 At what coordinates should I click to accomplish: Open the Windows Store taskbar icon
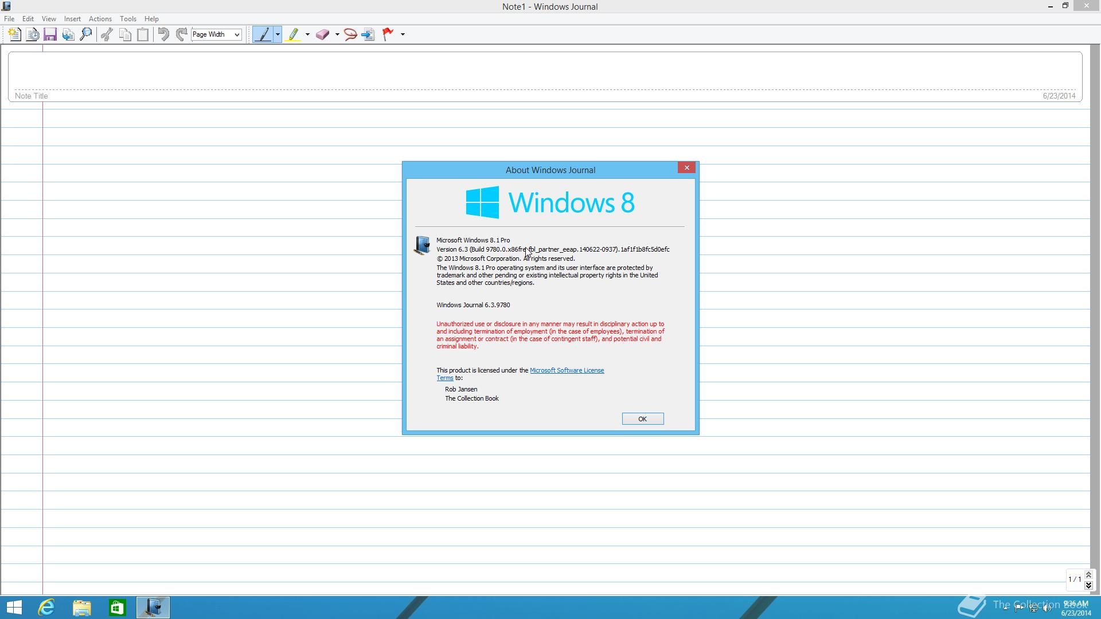(x=118, y=608)
